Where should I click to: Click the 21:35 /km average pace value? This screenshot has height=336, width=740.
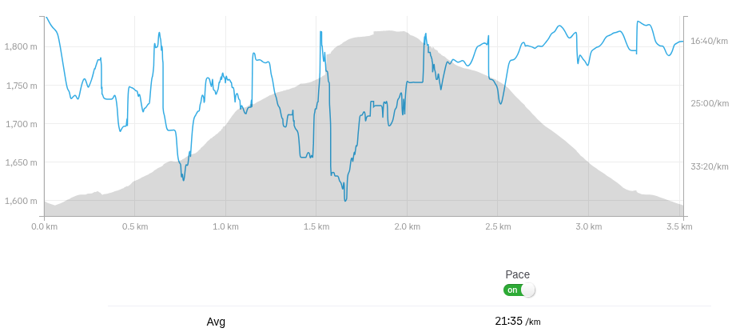click(x=517, y=321)
